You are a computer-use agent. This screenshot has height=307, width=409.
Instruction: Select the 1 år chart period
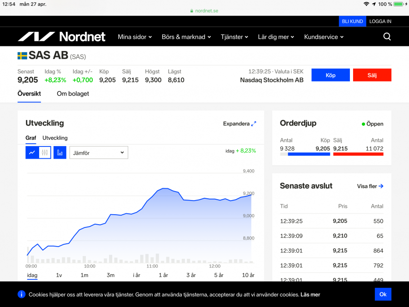(164, 275)
